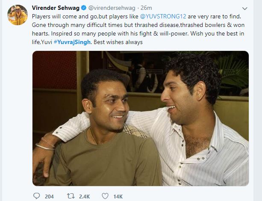Click the words "Players will come and go"

click(60, 17)
